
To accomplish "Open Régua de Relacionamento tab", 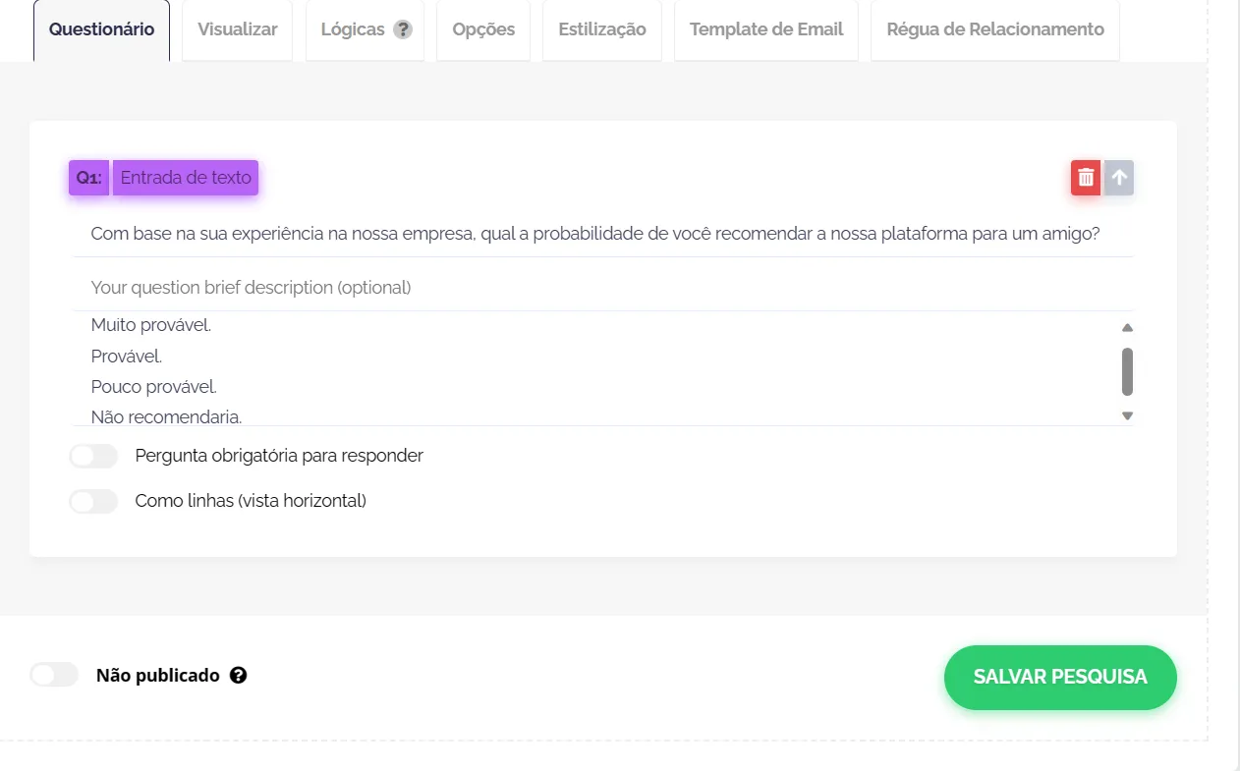I will (995, 29).
